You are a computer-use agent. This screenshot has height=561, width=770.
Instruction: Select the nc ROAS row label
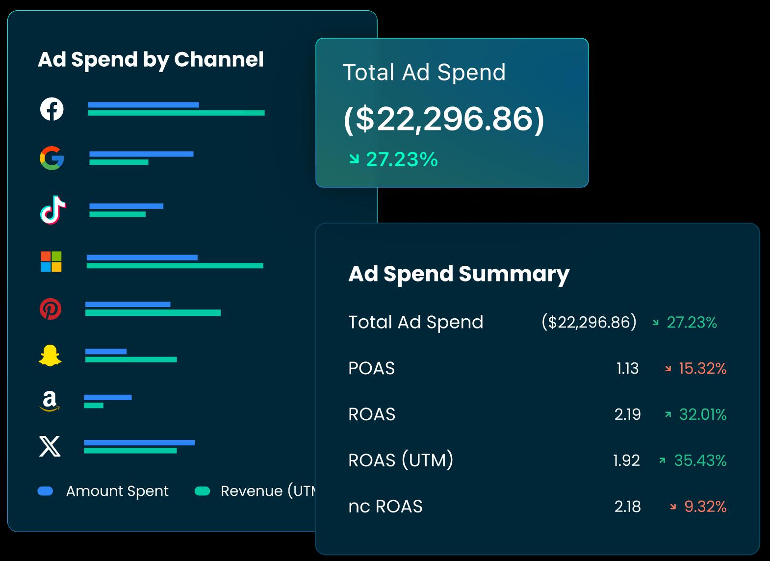click(385, 507)
